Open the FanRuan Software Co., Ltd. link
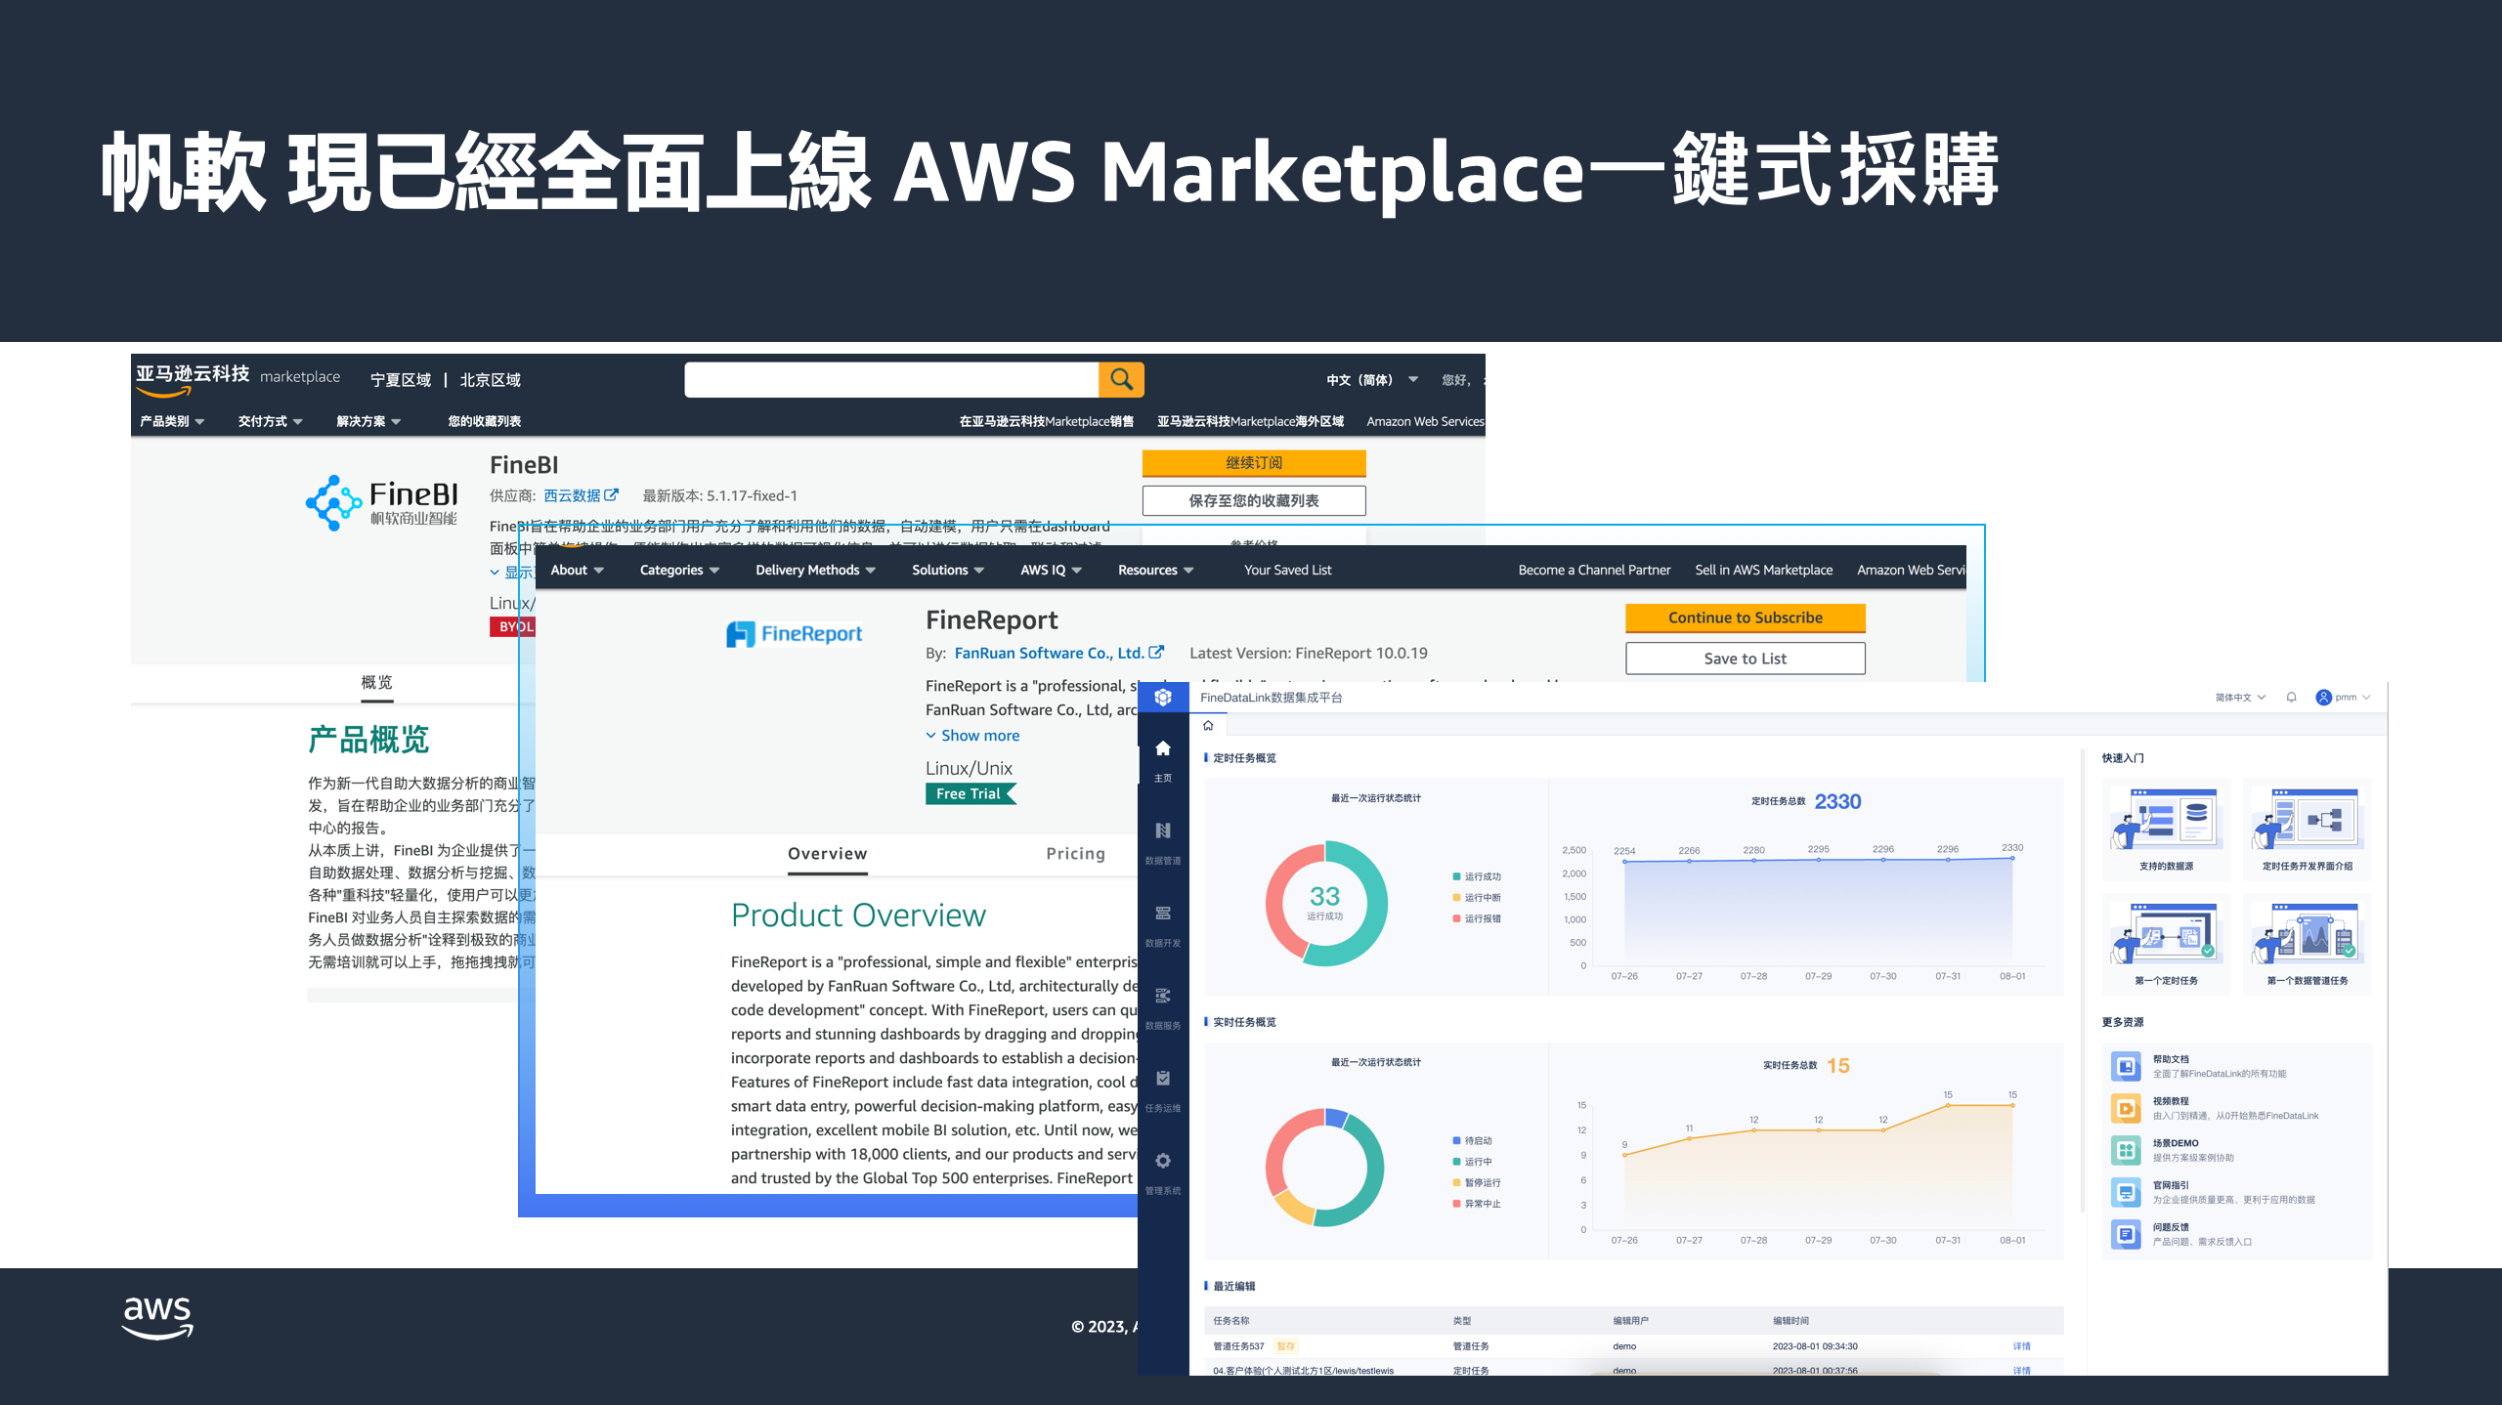 (1049, 653)
